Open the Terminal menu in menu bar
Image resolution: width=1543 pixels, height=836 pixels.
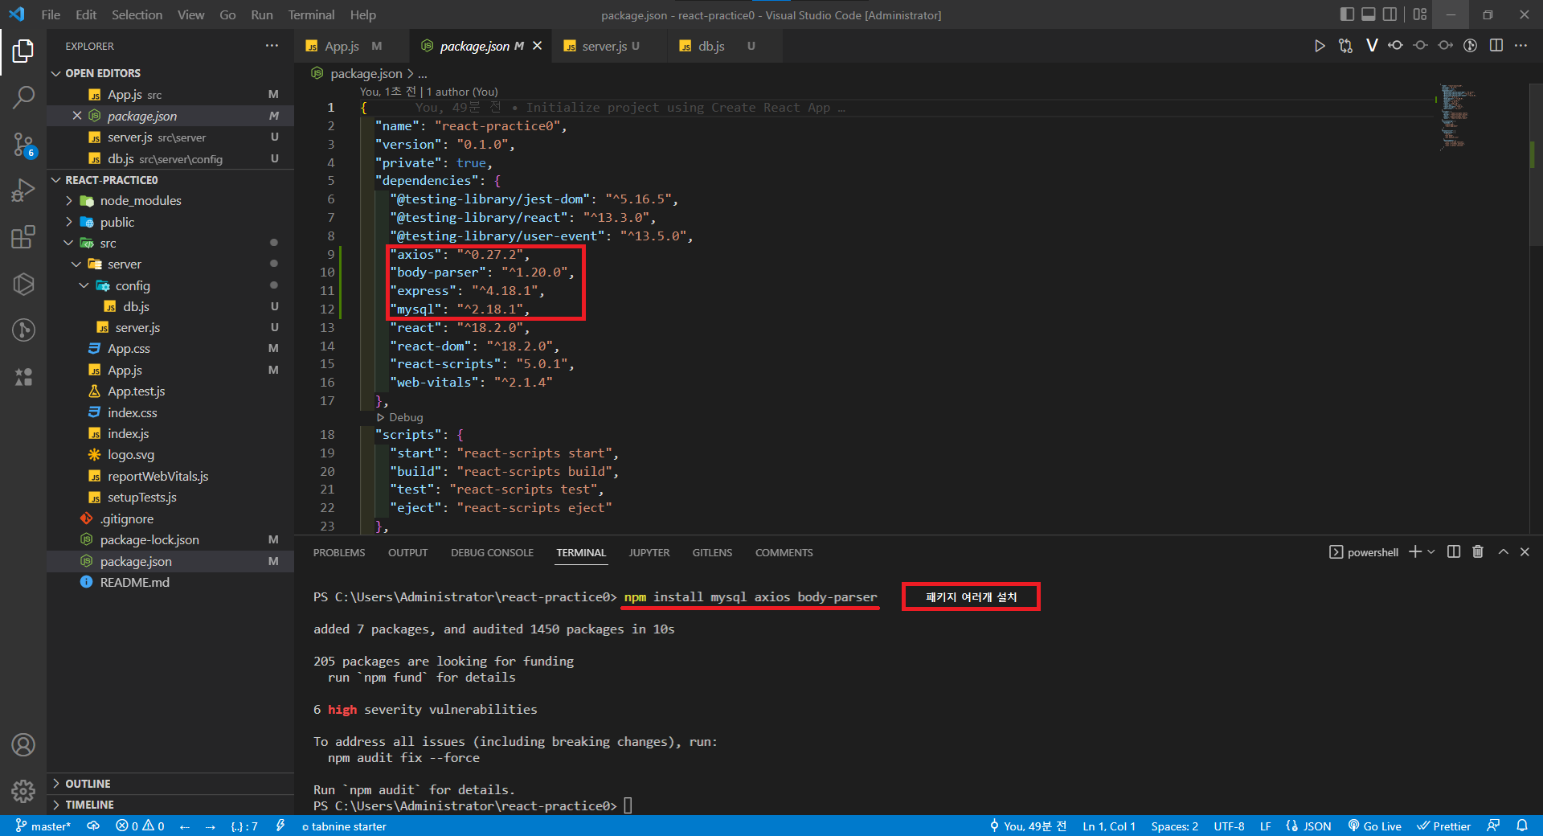[x=311, y=14]
